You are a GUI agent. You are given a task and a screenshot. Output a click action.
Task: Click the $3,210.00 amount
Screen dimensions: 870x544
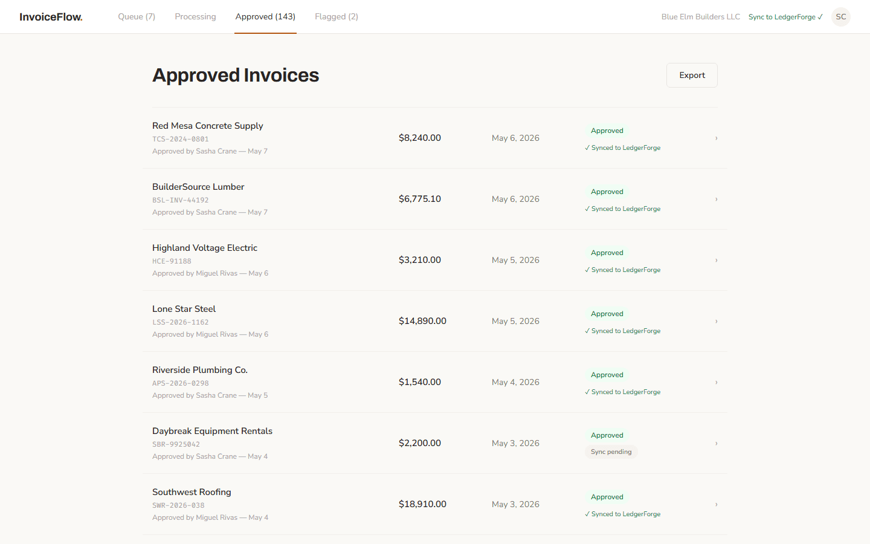coord(420,261)
